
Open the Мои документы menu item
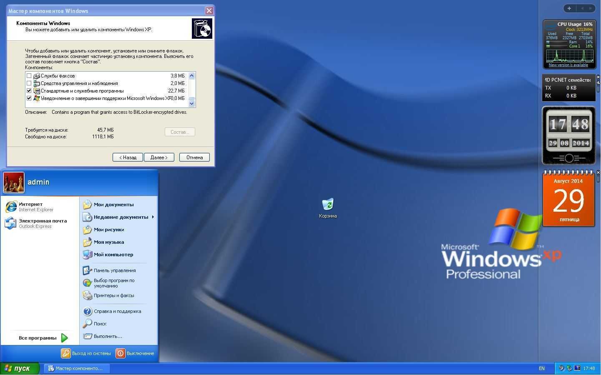119,205
